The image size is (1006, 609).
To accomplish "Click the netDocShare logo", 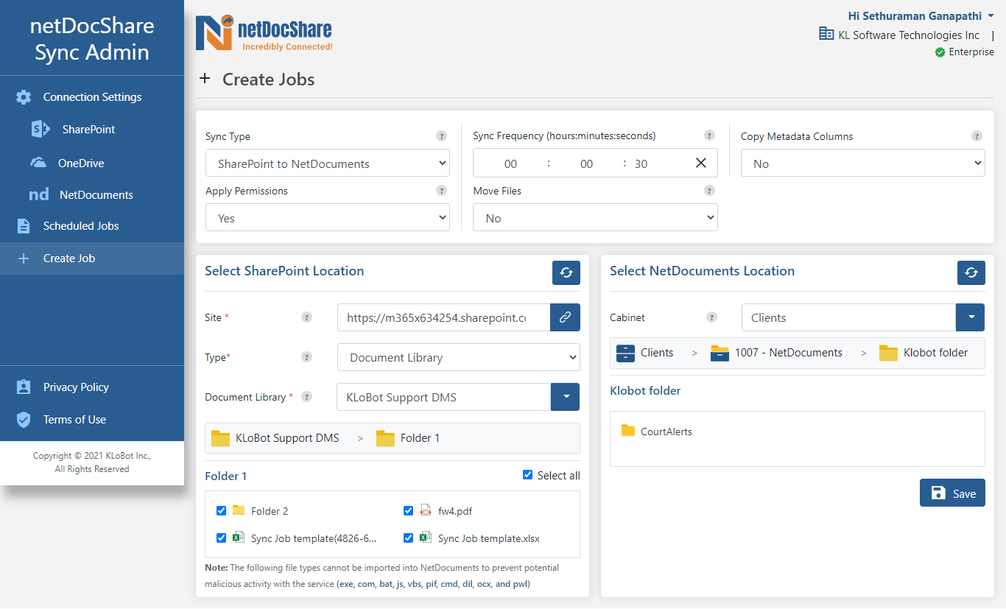I will click(x=264, y=34).
